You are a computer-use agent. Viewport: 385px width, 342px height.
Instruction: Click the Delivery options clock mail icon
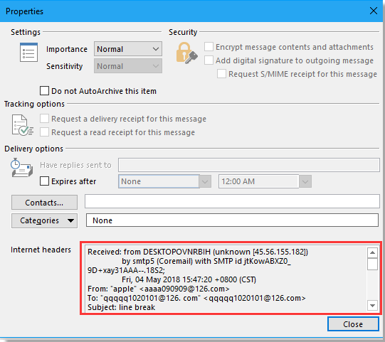pos(22,168)
